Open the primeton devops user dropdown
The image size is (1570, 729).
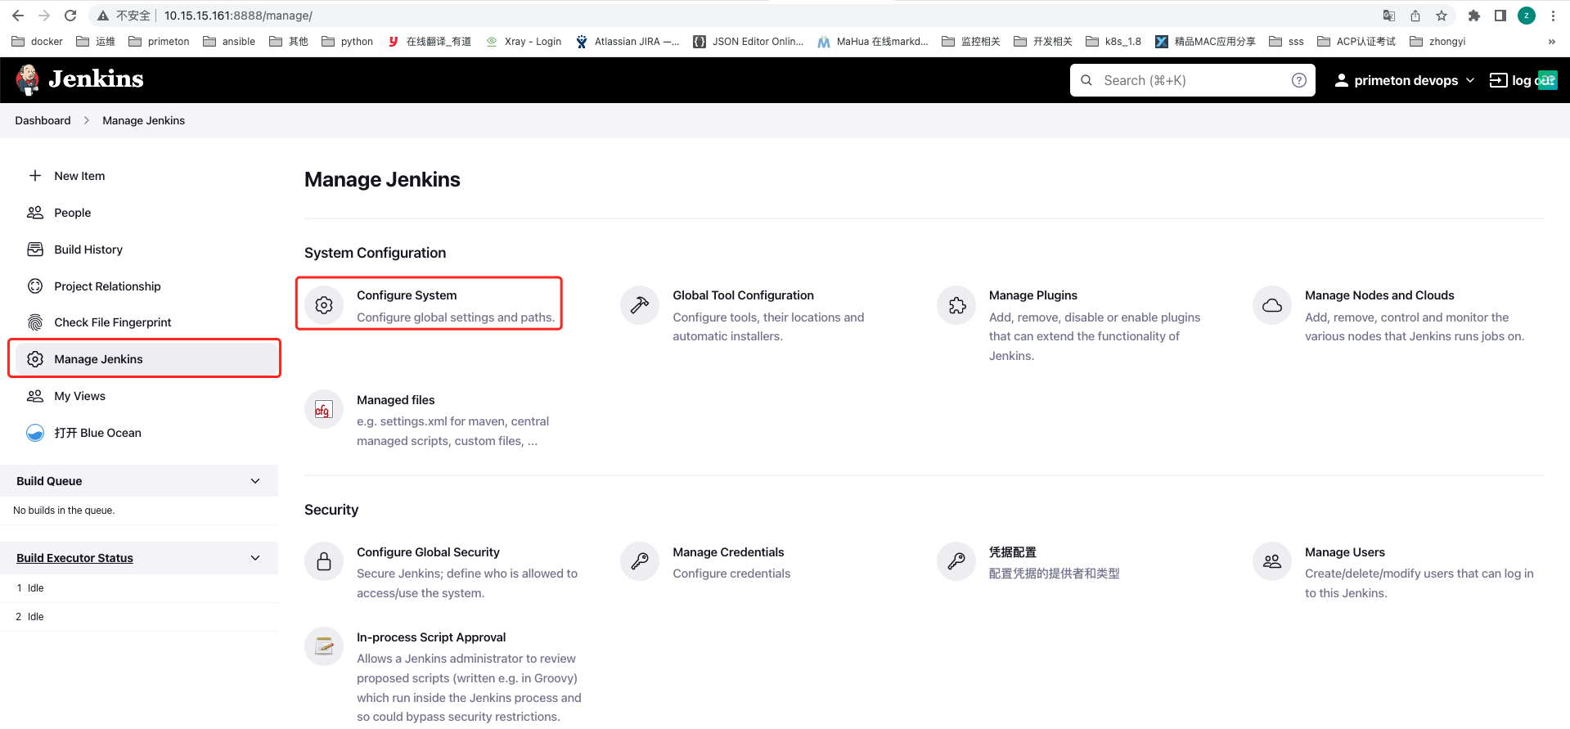1405,80
